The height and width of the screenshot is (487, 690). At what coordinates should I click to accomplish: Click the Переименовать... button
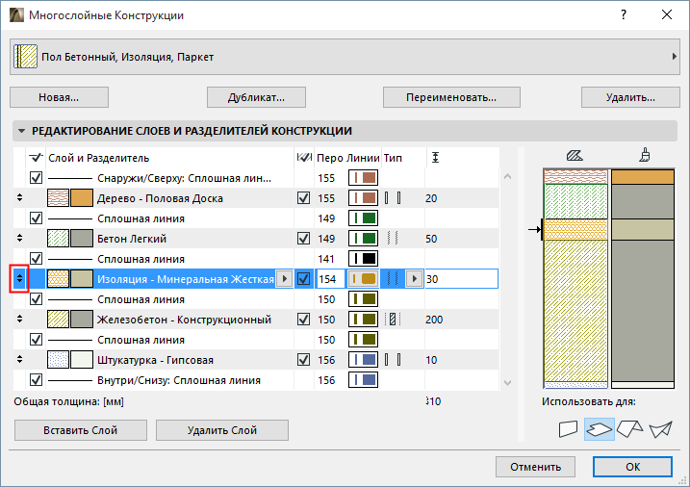coord(451,97)
